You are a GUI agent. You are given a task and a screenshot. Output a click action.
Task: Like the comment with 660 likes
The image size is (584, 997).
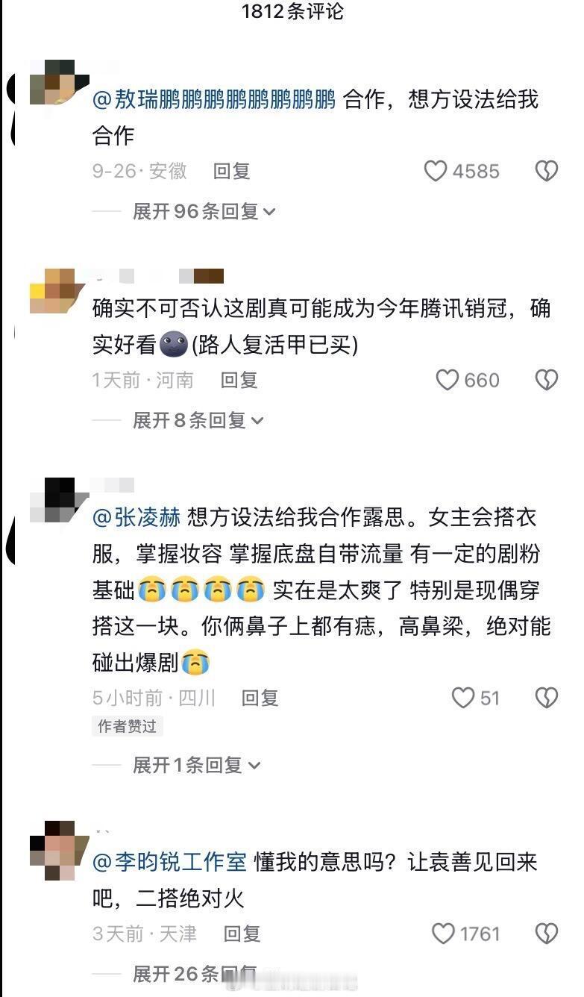click(447, 381)
